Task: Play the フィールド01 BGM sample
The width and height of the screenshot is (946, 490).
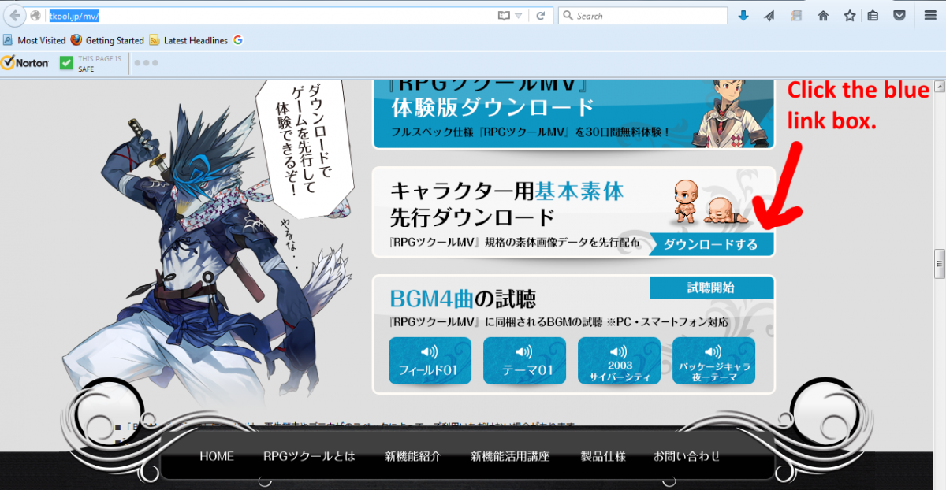Action: click(x=430, y=361)
